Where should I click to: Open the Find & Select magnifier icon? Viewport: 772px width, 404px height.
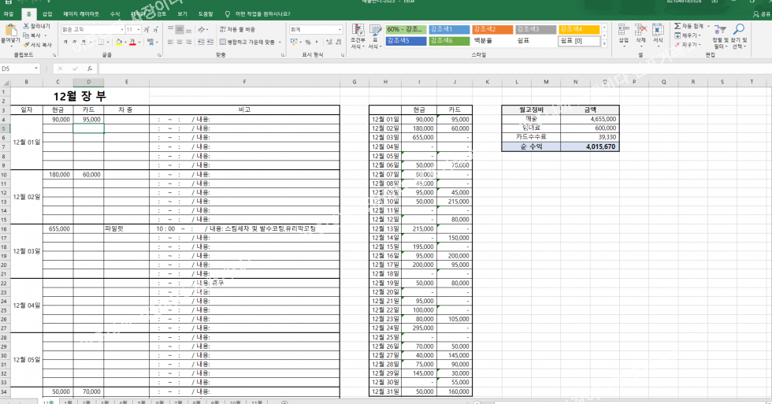coord(740,30)
